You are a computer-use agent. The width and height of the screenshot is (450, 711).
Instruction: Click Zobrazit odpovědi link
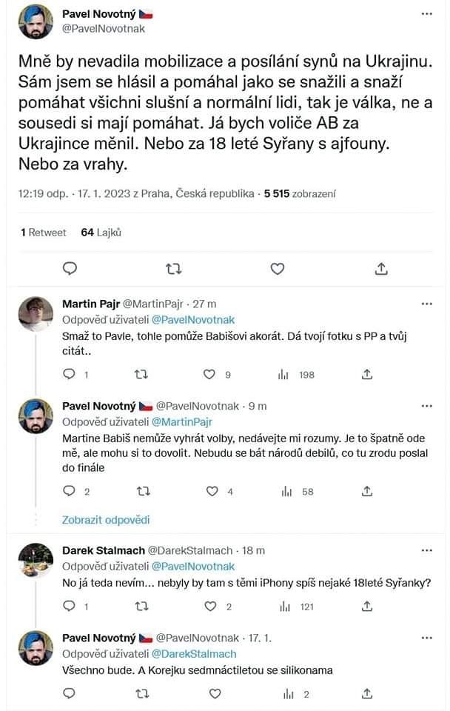[x=106, y=519]
